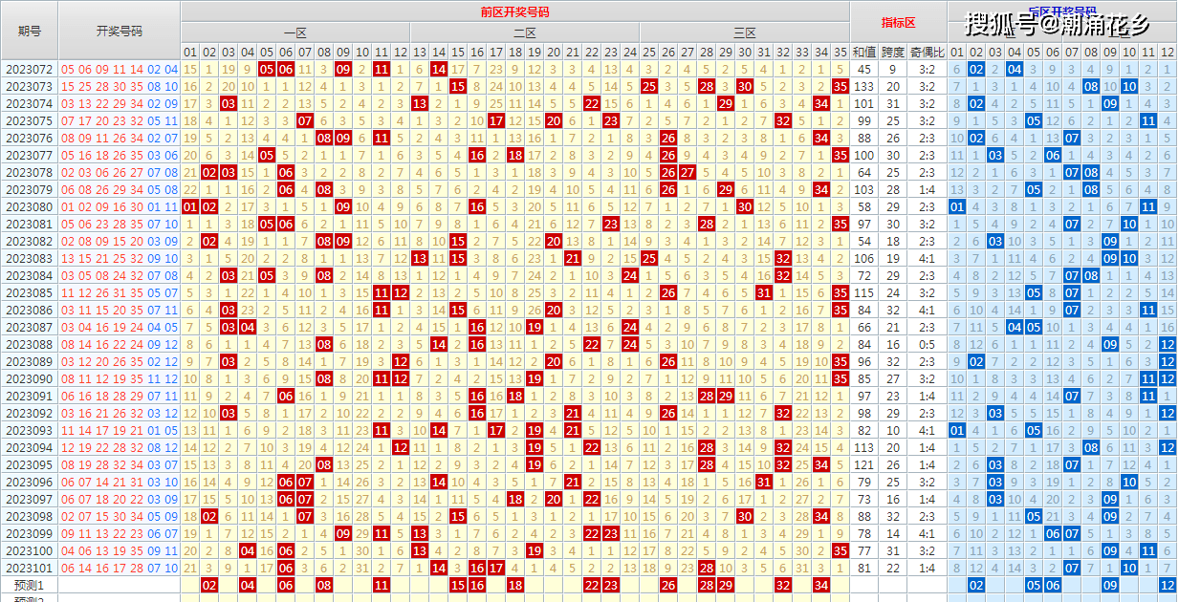Click front-zone column header 13
The width and height of the screenshot is (1179, 602).
pos(420,52)
